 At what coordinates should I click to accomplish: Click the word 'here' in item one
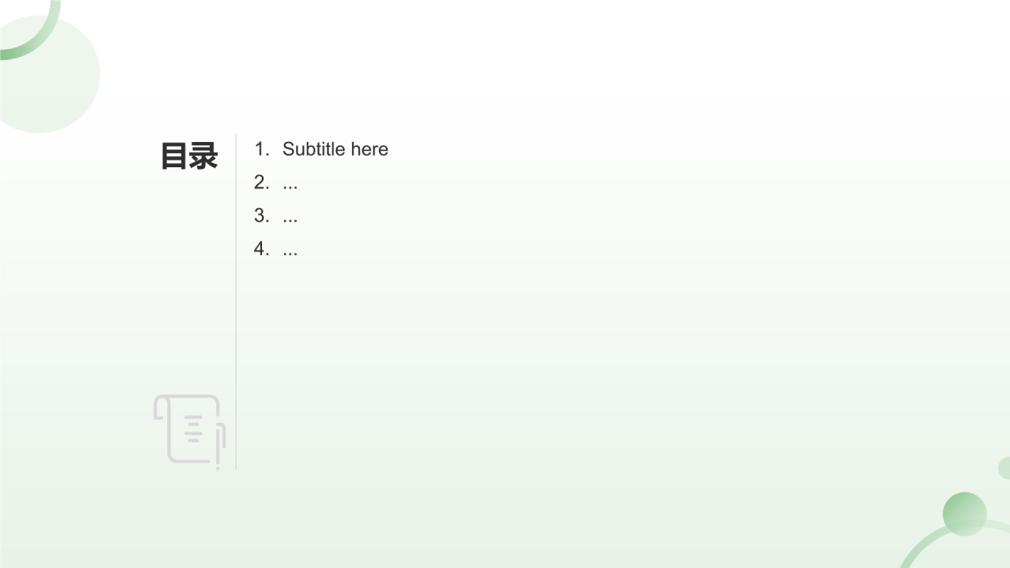click(x=370, y=149)
